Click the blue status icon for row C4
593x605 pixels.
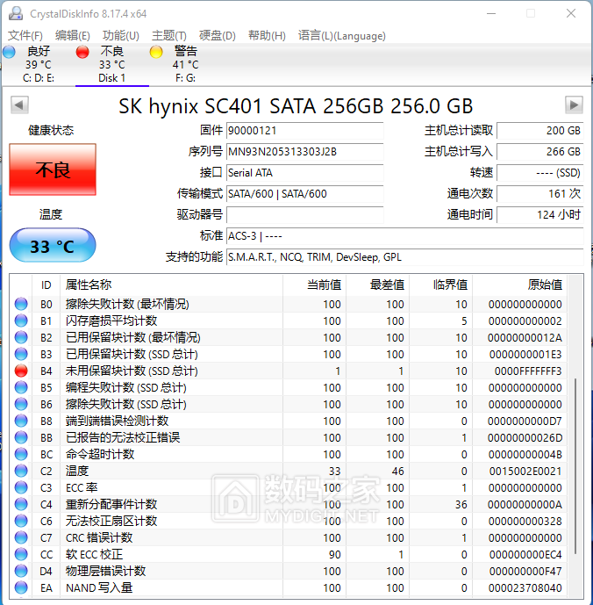pos(21,504)
